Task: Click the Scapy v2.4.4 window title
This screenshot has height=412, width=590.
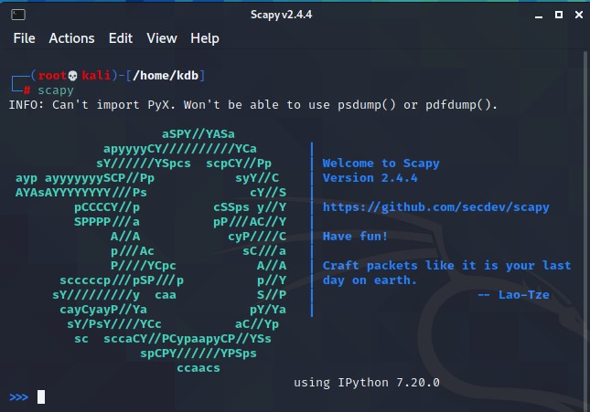Action: click(x=281, y=15)
